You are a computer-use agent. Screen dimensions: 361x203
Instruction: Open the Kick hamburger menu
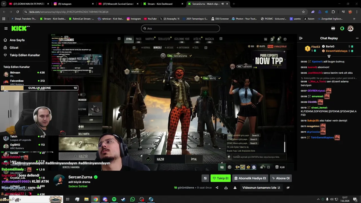coord(6,28)
